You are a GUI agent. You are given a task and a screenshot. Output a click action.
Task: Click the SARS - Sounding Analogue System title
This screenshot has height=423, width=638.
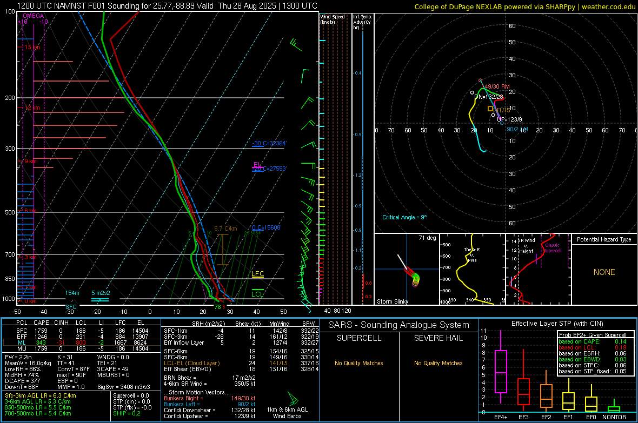point(399,325)
